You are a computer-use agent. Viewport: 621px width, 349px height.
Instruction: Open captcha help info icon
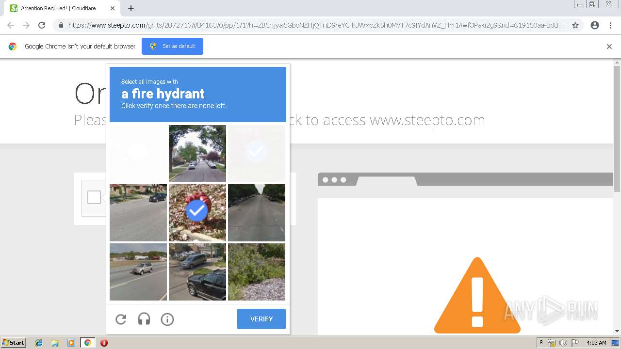(x=167, y=319)
